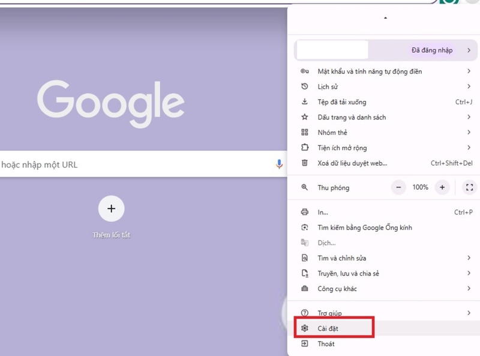Click the find and edit icon
480x356 pixels.
pos(305,258)
